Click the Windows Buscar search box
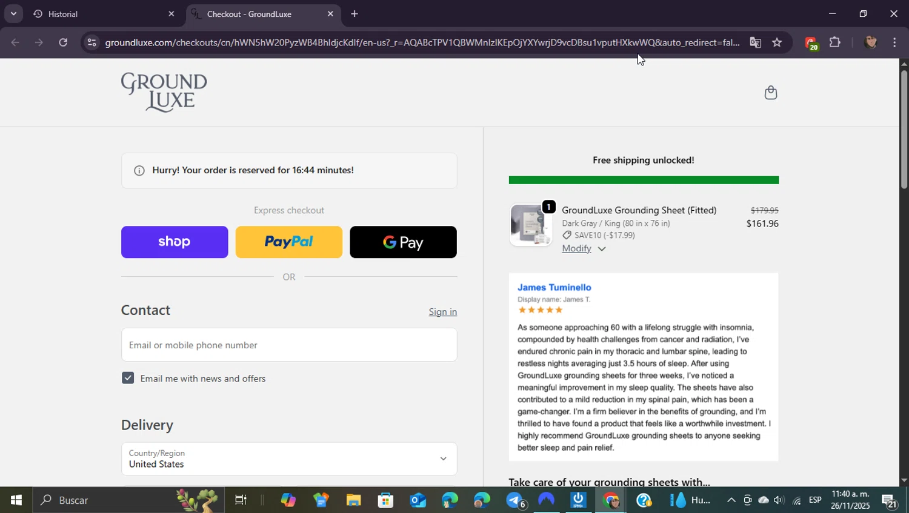This screenshot has height=513, width=909. (x=127, y=500)
